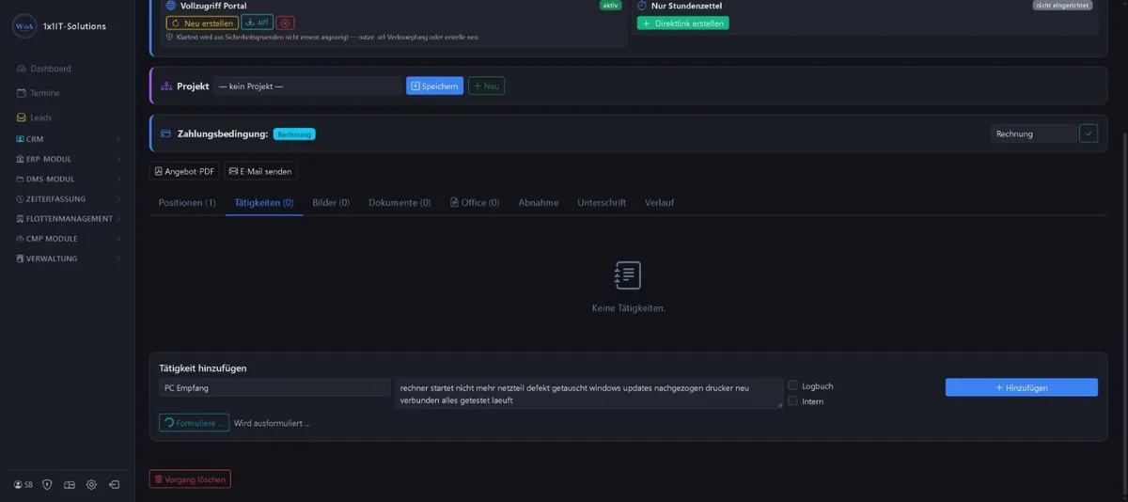Open the Dokumente (0) tab
The width and height of the screenshot is (1128, 502).
pyautogui.click(x=399, y=202)
